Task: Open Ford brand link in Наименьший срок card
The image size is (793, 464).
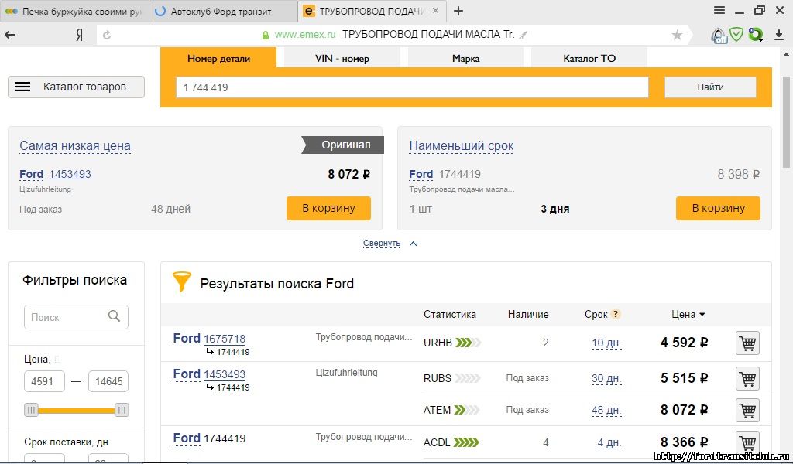Action: 421,174
